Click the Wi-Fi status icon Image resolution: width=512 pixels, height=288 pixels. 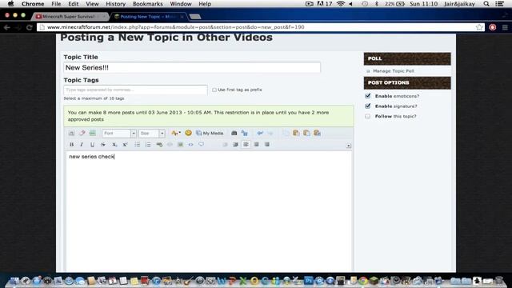(x=341, y=4)
